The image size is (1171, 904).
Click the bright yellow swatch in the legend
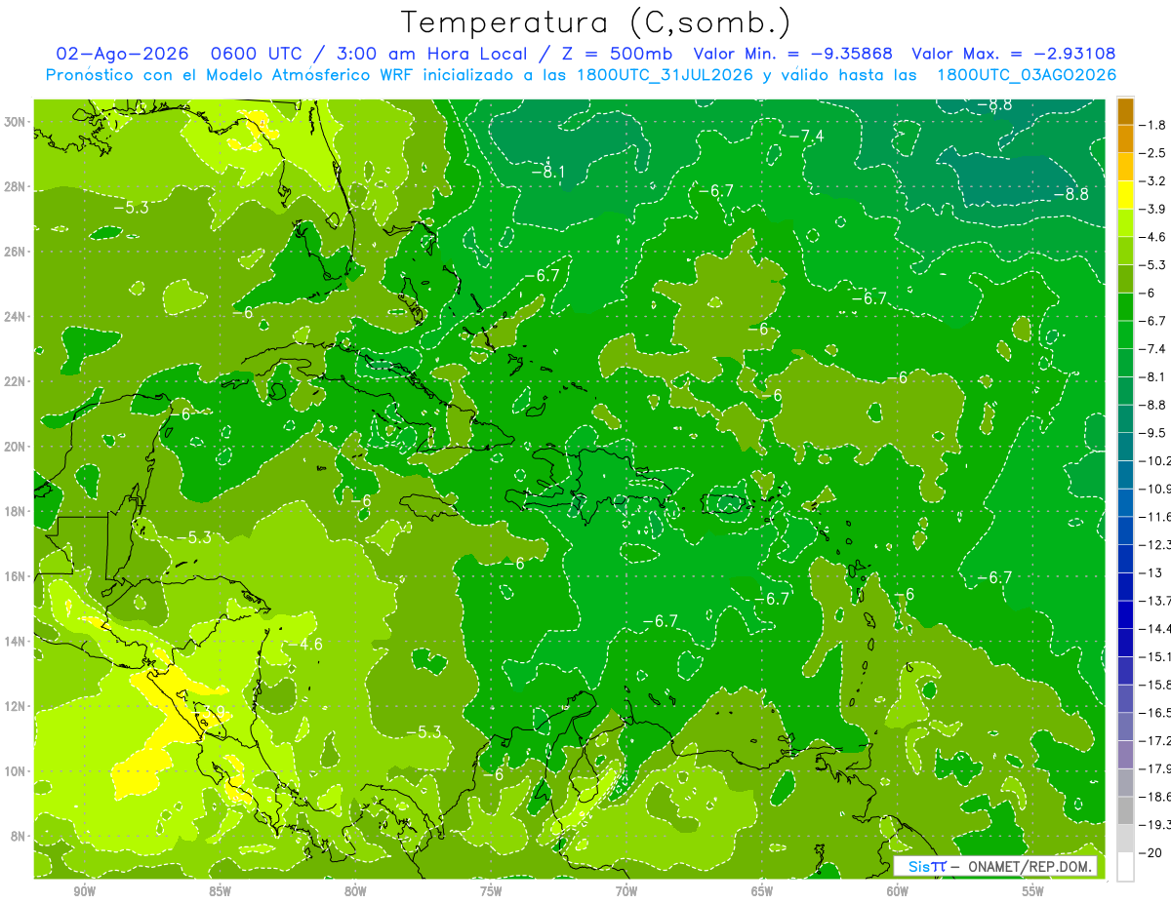coord(1125,195)
